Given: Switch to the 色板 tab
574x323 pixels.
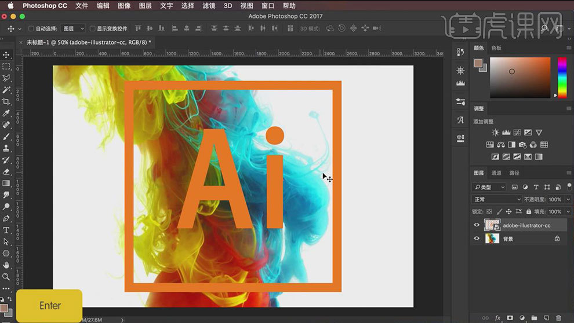Looking at the screenshot, I should click(496, 48).
